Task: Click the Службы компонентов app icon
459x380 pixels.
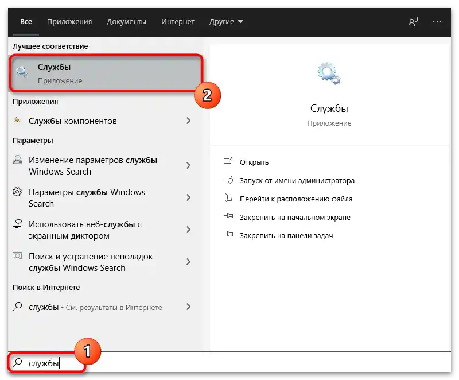Action: tap(17, 121)
